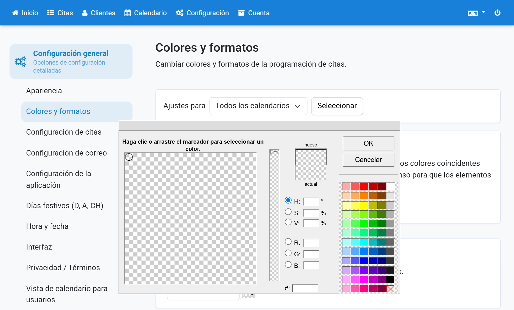This screenshot has width=514, height=310.
Task: Open Vista de calendario para usuarios
Action: (67, 294)
